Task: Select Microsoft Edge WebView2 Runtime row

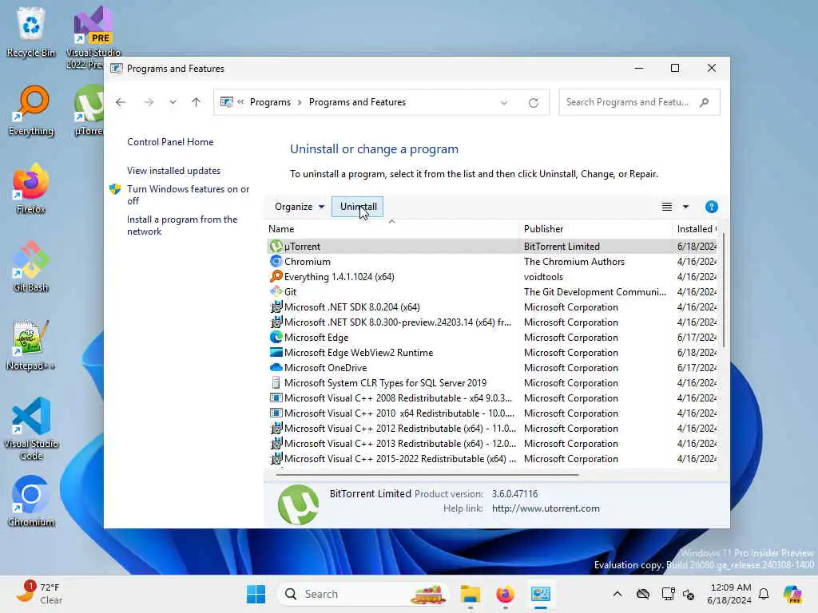Action: pos(492,352)
